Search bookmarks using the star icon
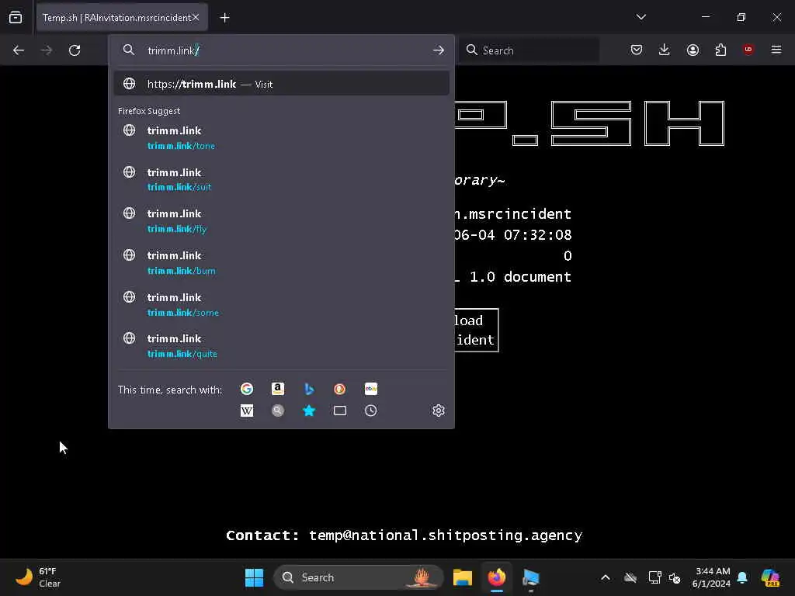Screen dimensions: 795x596 [309, 411]
